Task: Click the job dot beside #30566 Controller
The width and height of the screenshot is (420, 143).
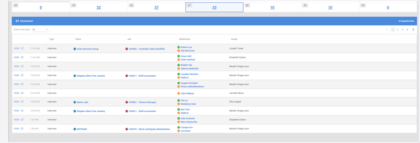Action: pos(127,49)
